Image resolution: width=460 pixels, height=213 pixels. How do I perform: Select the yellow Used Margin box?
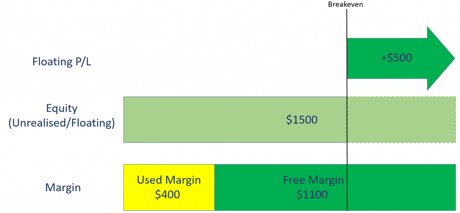169,187
